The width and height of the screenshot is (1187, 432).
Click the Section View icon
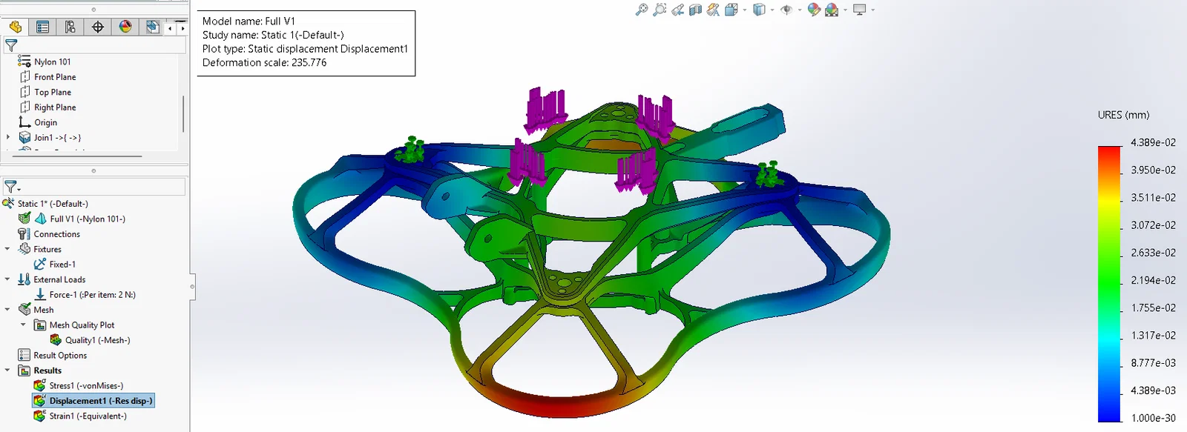(x=695, y=10)
